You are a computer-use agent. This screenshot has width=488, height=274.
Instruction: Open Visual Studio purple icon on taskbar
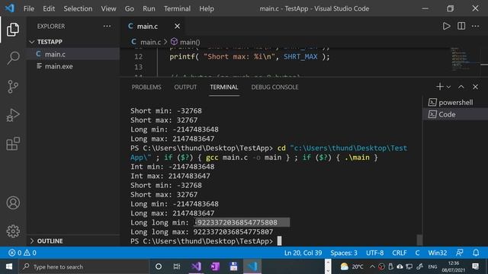click(x=197, y=266)
